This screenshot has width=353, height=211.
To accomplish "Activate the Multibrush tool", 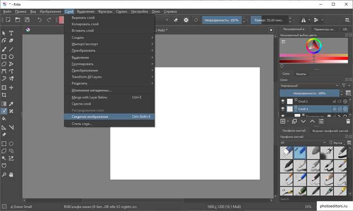I will tap(11, 79).
